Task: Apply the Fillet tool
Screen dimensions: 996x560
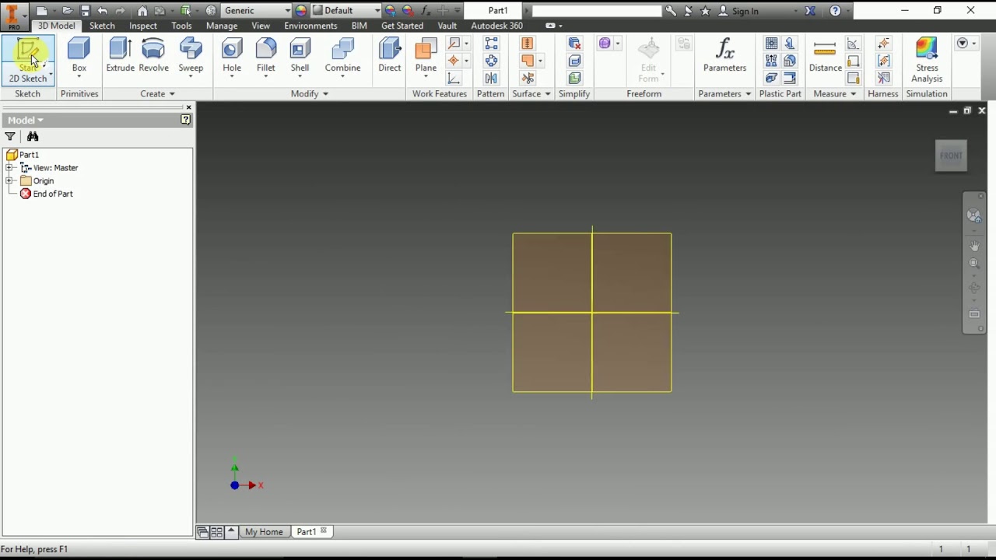Action: [266, 57]
